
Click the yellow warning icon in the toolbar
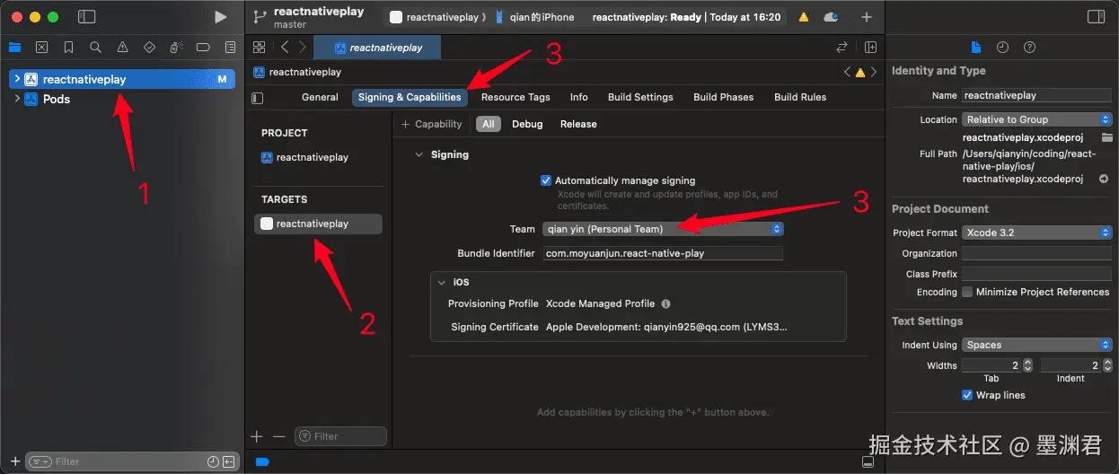(x=803, y=17)
